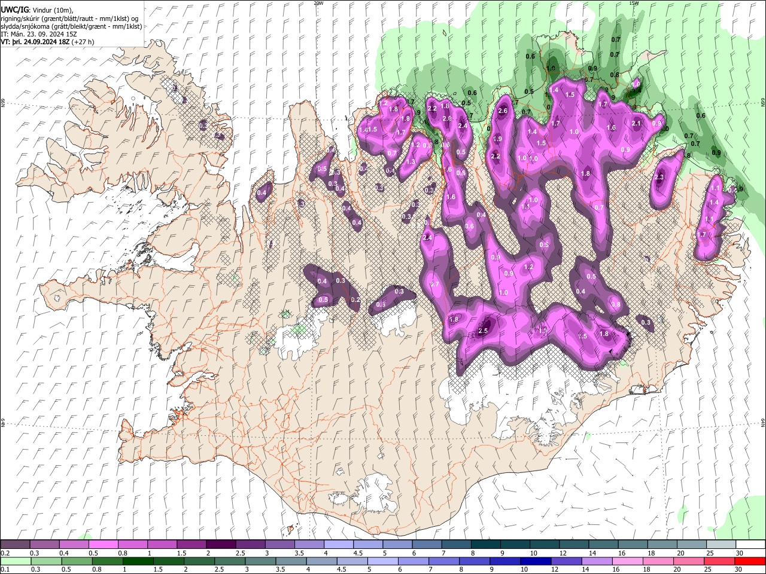Pick upper legend swatch between 14 and 16
The height and width of the screenshot is (574, 766).
click(603, 544)
